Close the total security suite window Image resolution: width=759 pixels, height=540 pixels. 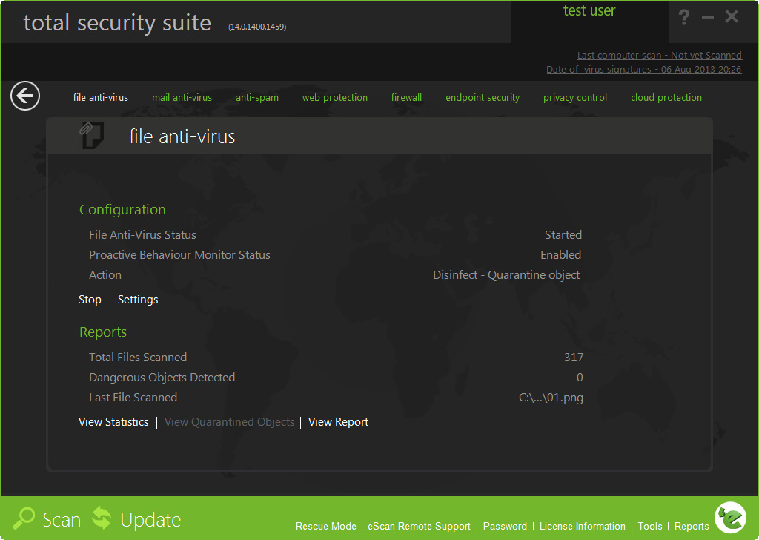coord(732,17)
